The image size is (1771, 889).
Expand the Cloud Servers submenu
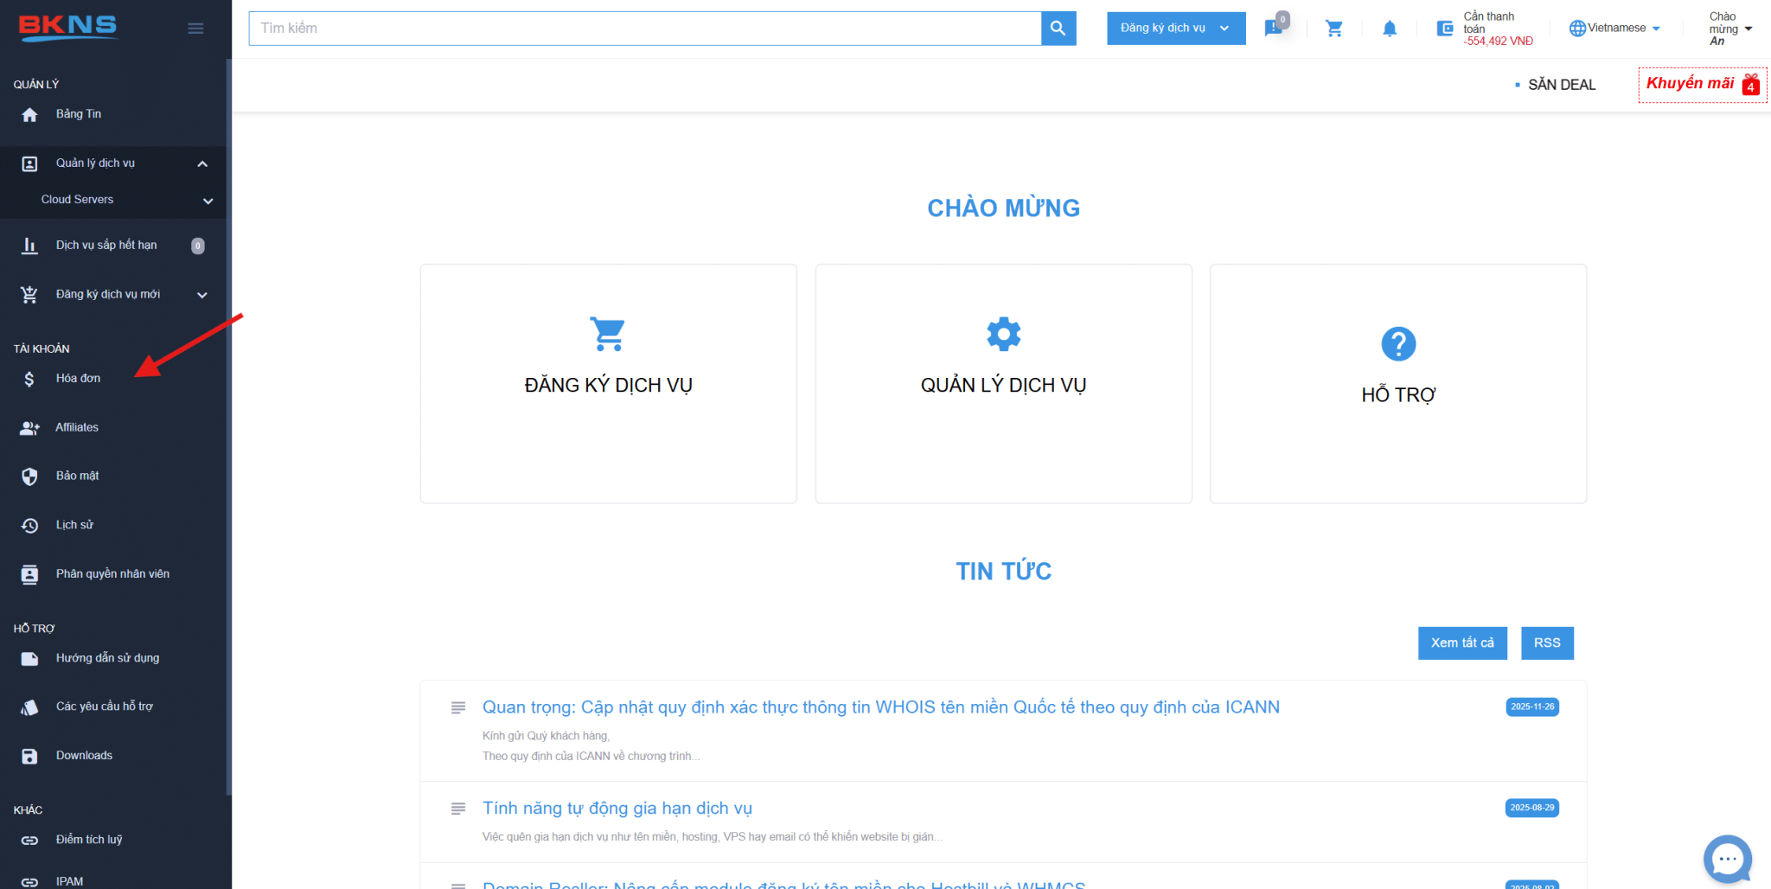[208, 201]
